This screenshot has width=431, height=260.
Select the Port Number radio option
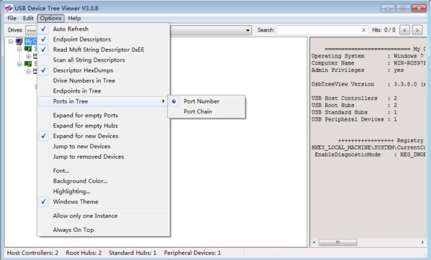pos(207,101)
